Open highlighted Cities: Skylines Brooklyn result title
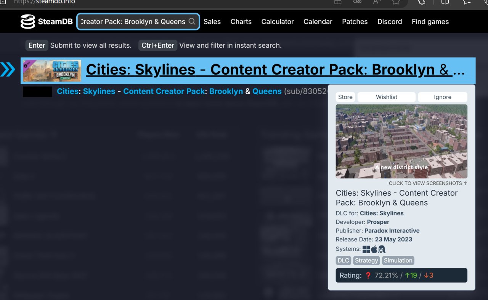The height and width of the screenshot is (300, 488). (x=275, y=70)
